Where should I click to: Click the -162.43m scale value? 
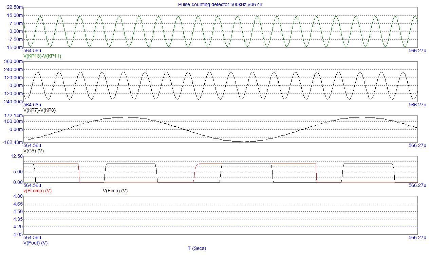[x=12, y=142]
